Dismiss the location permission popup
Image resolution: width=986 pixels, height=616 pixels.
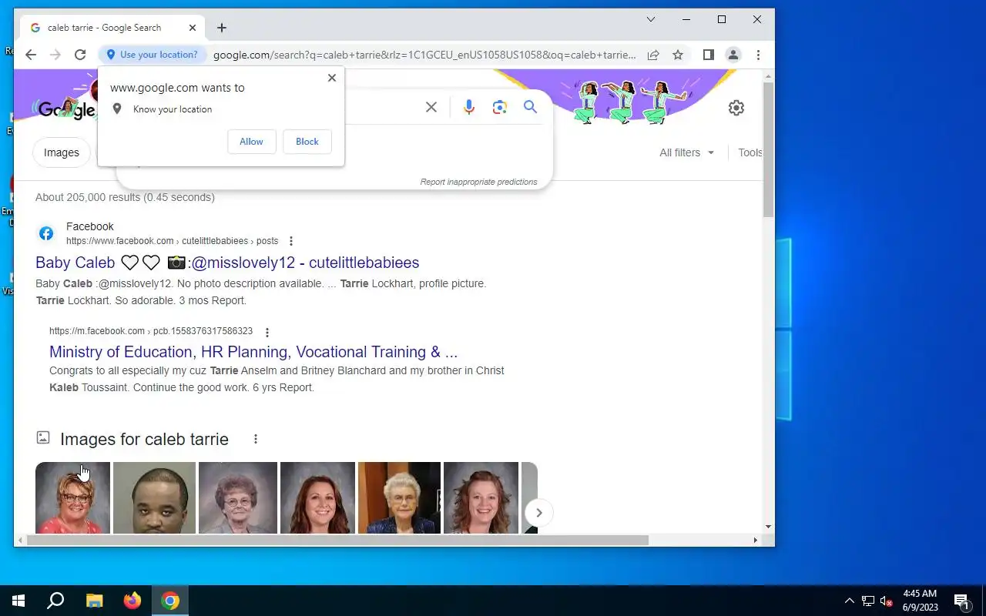332,78
